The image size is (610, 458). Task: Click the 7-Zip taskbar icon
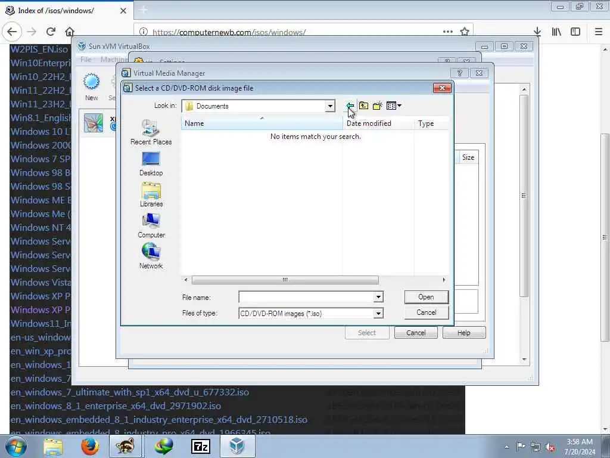coord(201,446)
